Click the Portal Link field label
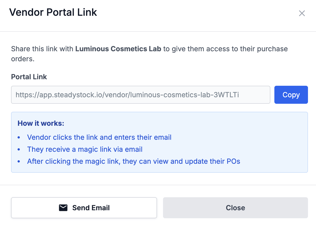The width and height of the screenshot is (316, 225). tap(29, 77)
